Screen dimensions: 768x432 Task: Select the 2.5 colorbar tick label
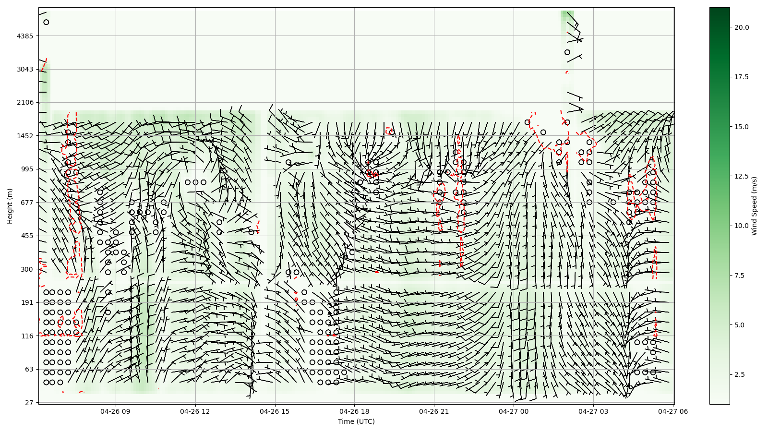click(739, 374)
